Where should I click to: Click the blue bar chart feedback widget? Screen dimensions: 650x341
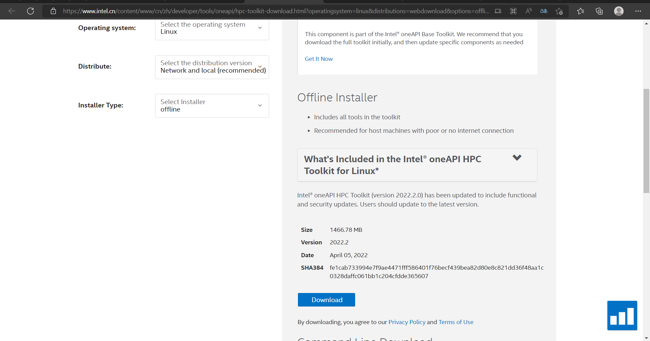(x=622, y=315)
